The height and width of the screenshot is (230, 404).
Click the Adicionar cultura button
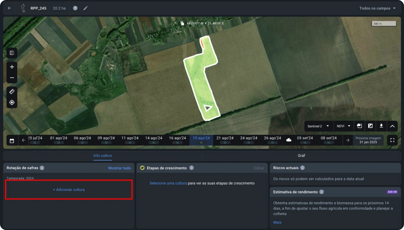point(69,190)
